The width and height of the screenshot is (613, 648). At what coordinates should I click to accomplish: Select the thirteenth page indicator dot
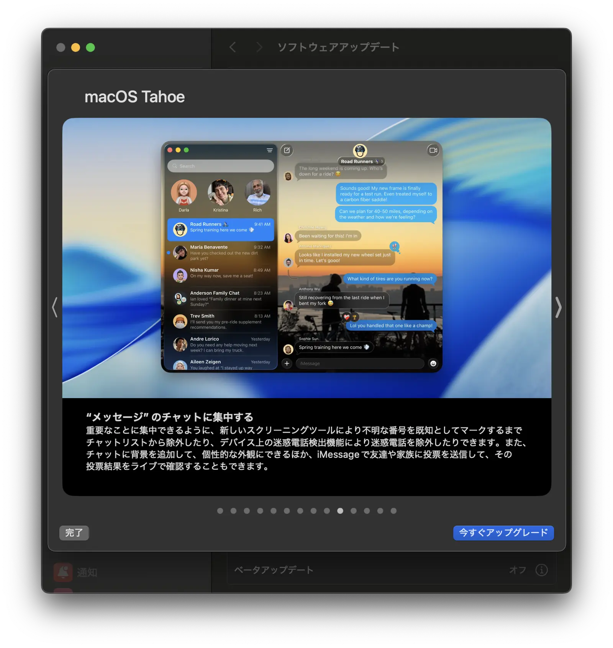[x=380, y=511]
